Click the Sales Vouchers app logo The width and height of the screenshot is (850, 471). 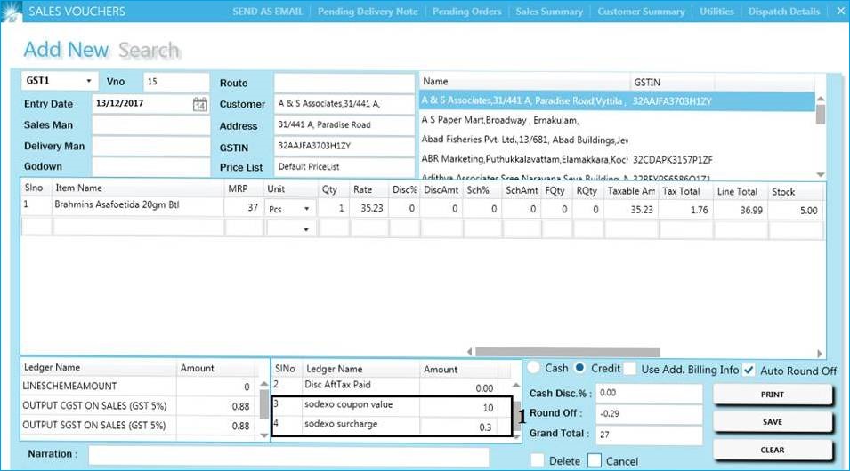[12, 12]
